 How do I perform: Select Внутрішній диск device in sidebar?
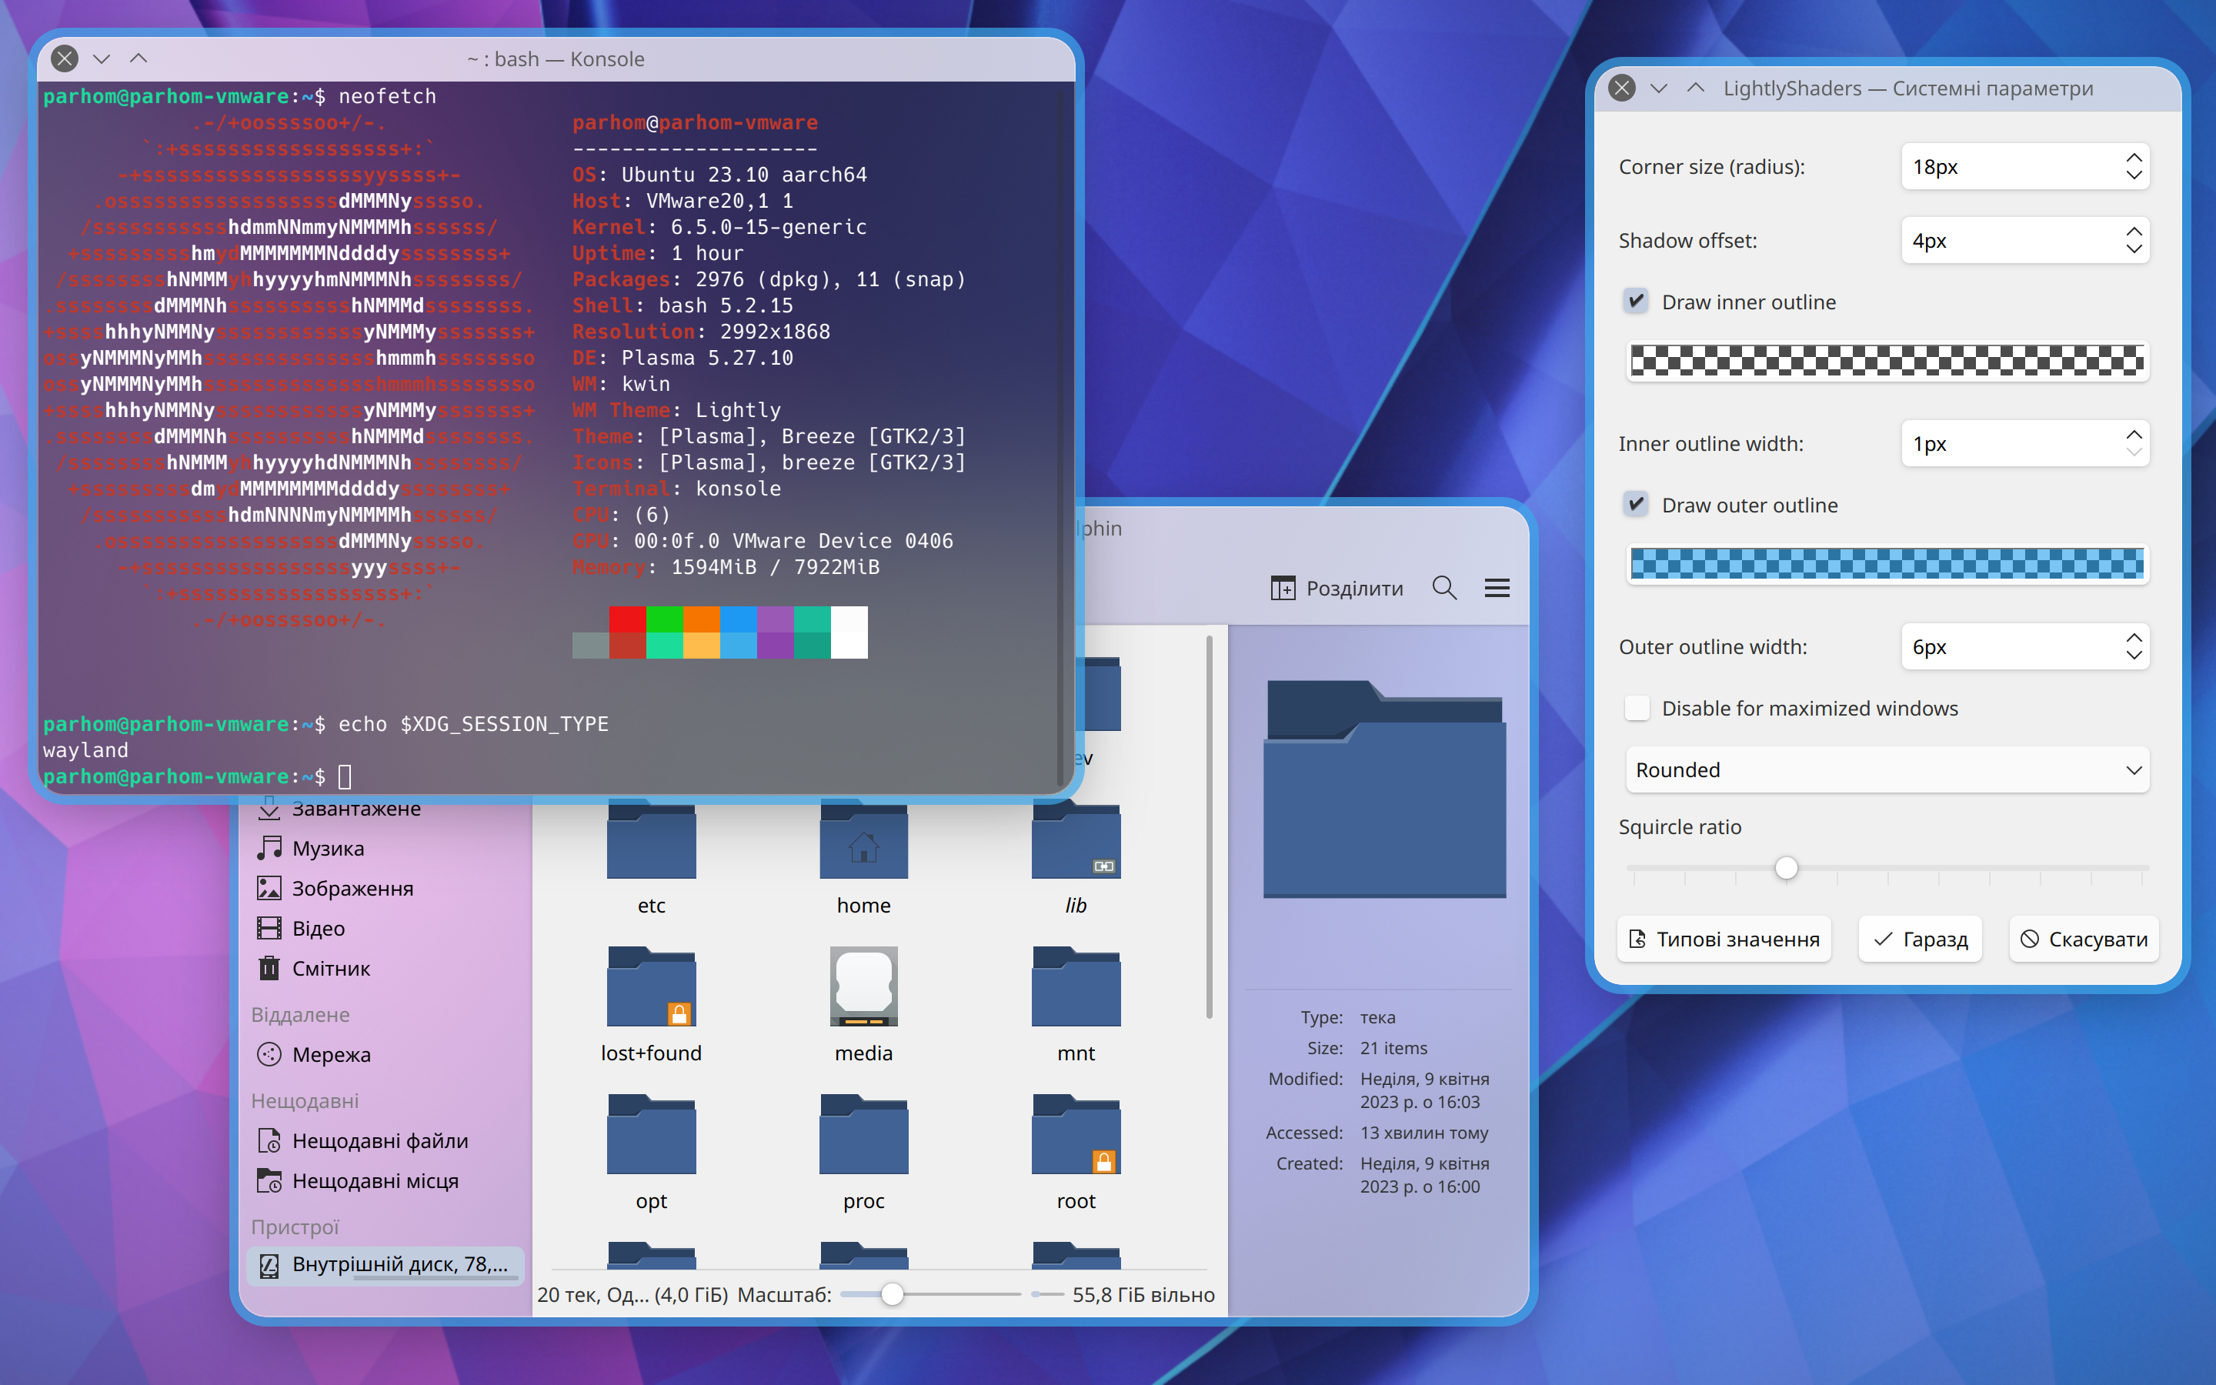tap(385, 1265)
